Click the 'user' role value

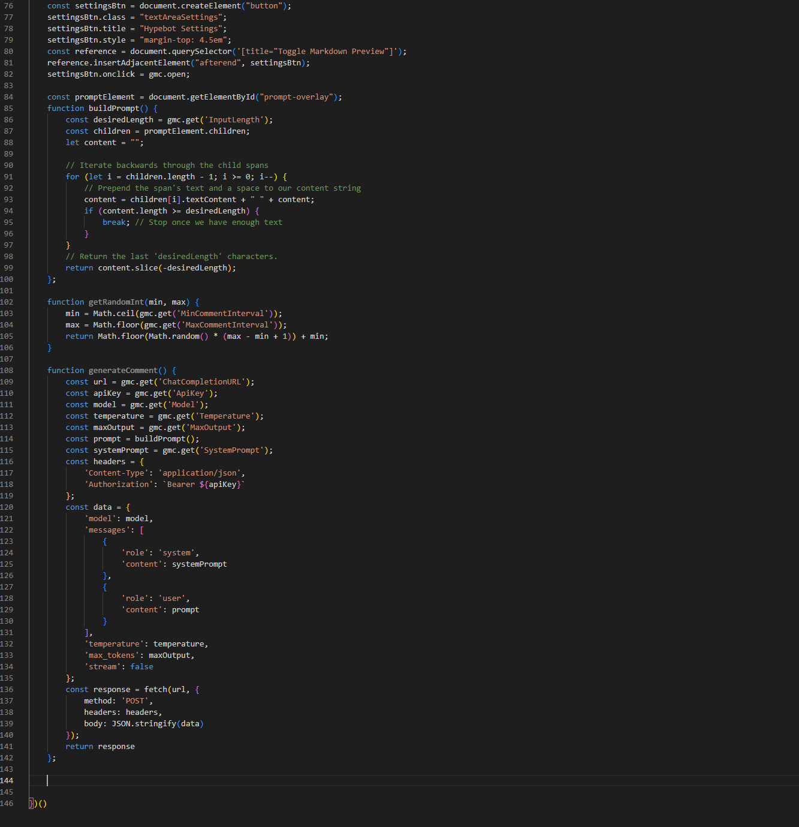(172, 599)
